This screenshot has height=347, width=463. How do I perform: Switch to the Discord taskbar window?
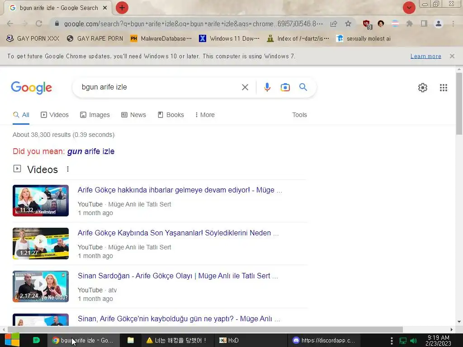point(323,340)
